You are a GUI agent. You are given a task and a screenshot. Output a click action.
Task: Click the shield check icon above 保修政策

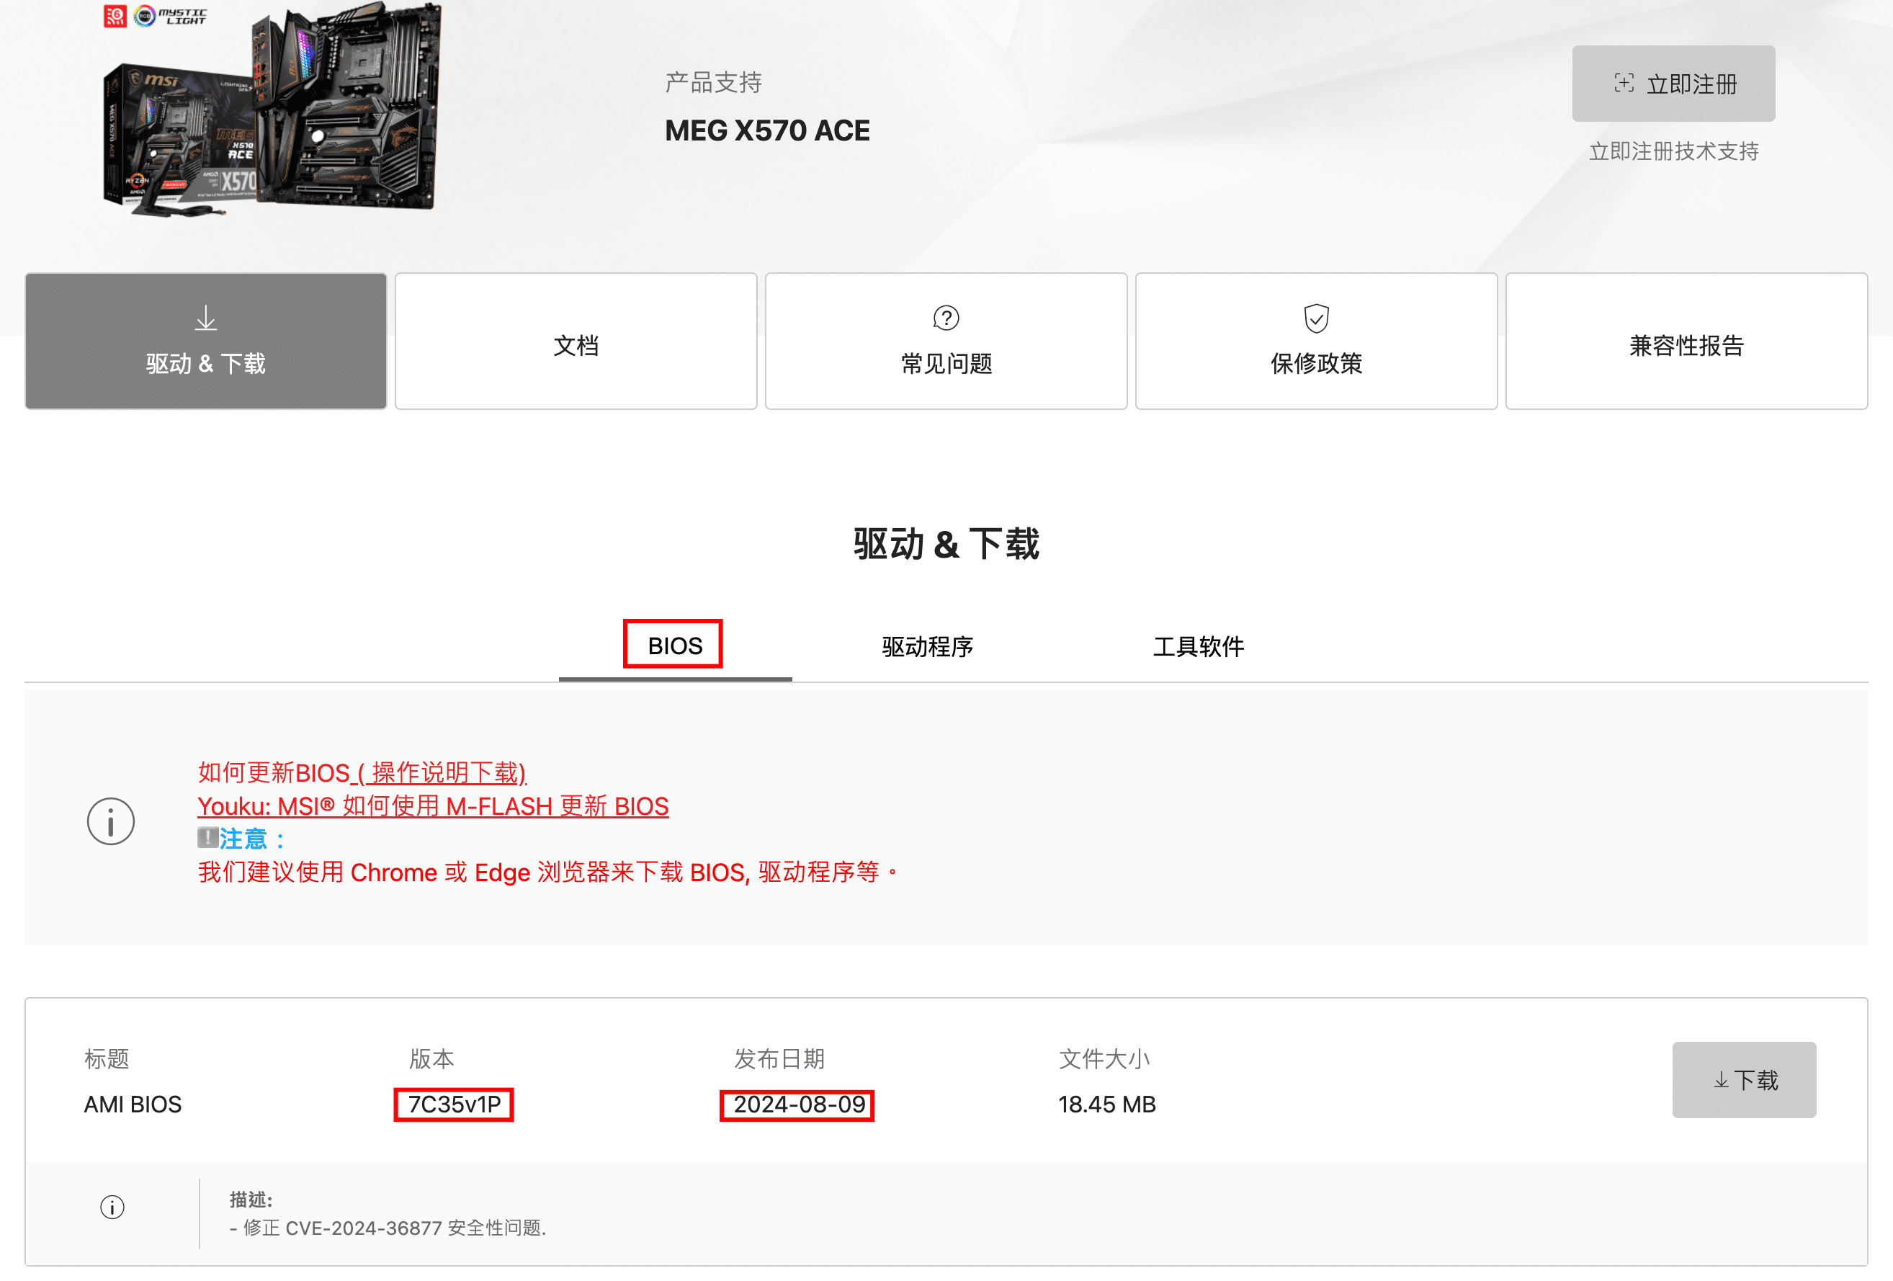tap(1316, 318)
